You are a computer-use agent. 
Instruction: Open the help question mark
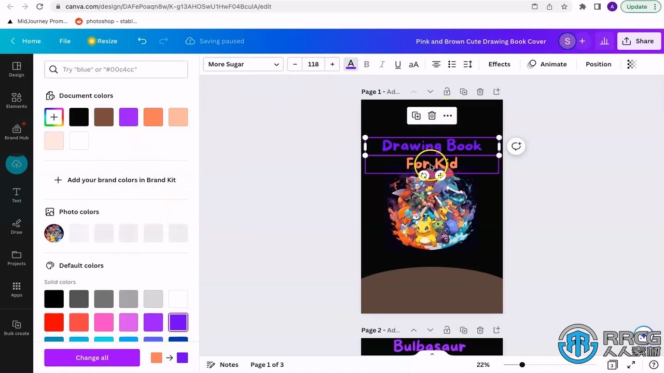[654, 365]
